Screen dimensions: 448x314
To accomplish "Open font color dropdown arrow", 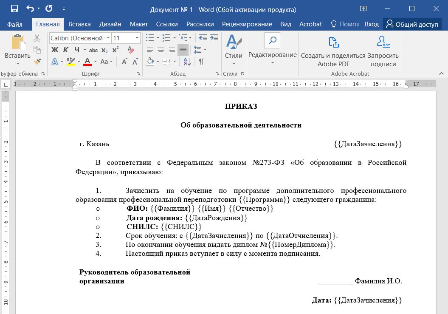I will tap(96, 62).
